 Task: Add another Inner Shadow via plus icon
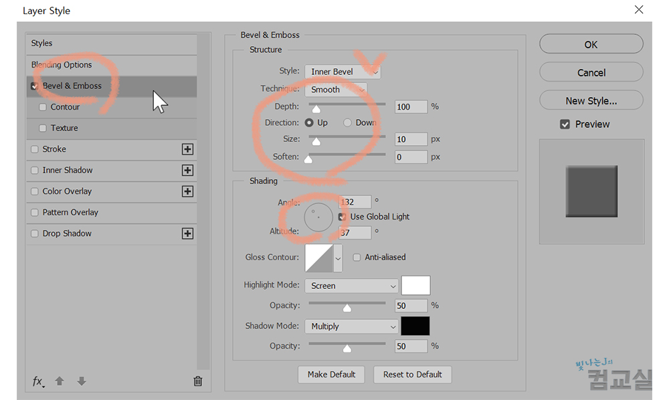[187, 170]
